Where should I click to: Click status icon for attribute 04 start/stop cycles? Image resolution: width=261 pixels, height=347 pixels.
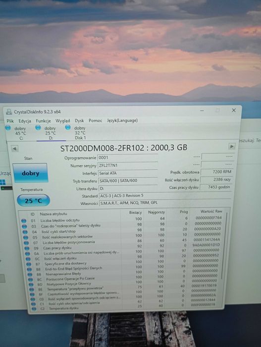point(25,232)
